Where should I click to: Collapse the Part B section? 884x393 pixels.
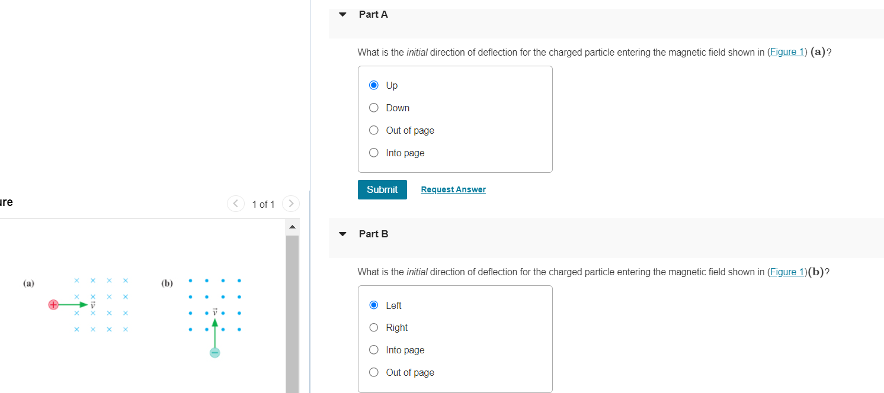(342, 234)
